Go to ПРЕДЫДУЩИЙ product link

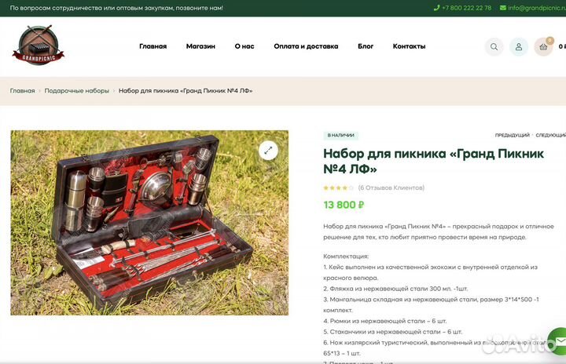coord(513,135)
